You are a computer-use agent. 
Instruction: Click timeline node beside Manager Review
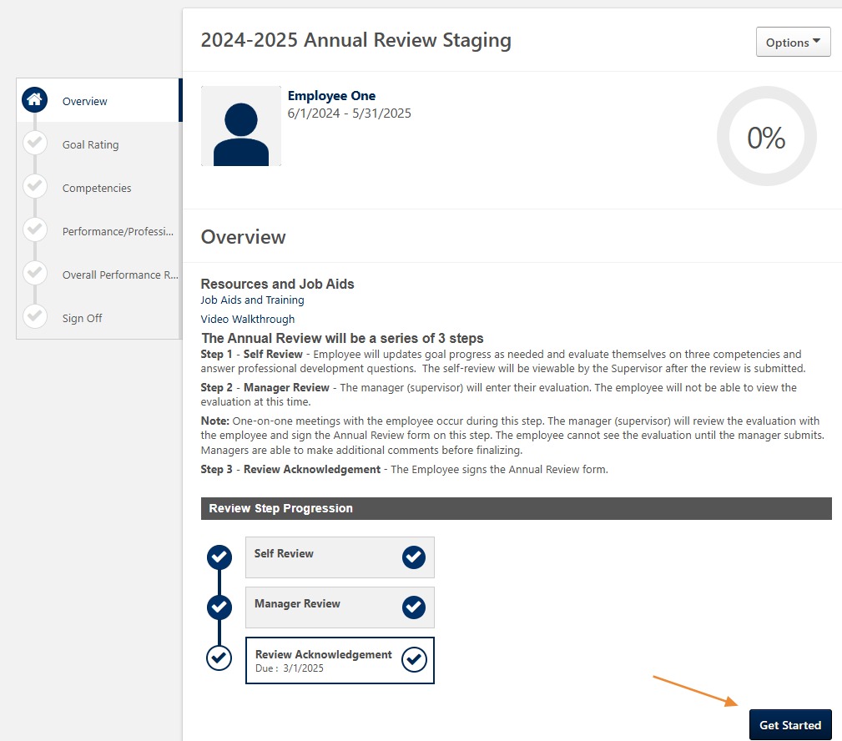219,607
